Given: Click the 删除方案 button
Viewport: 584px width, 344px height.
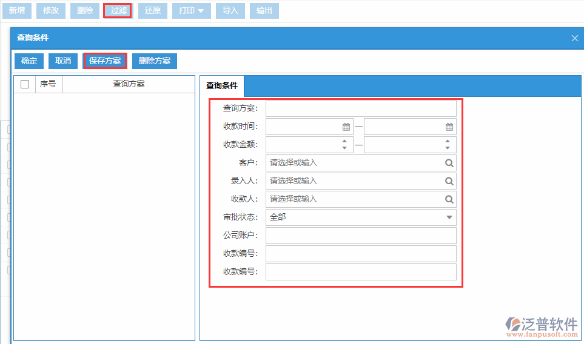Looking at the screenshot, I should point(155,61).
